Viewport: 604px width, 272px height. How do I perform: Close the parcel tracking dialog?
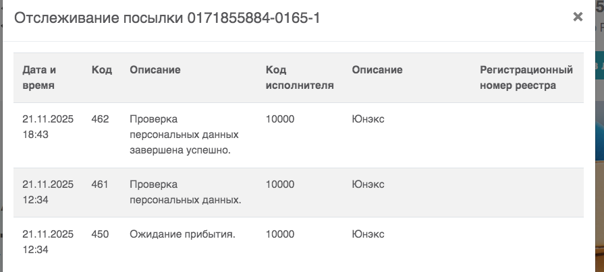(578, 18)
